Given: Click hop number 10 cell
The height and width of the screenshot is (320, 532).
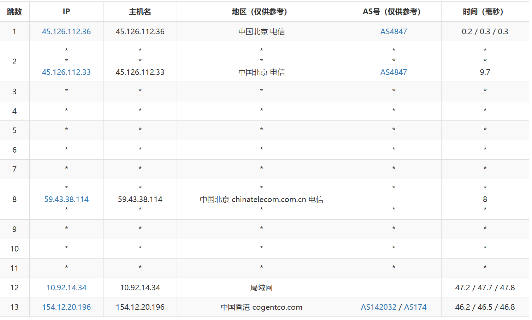Looking at the screenshot, I should 14,249.
